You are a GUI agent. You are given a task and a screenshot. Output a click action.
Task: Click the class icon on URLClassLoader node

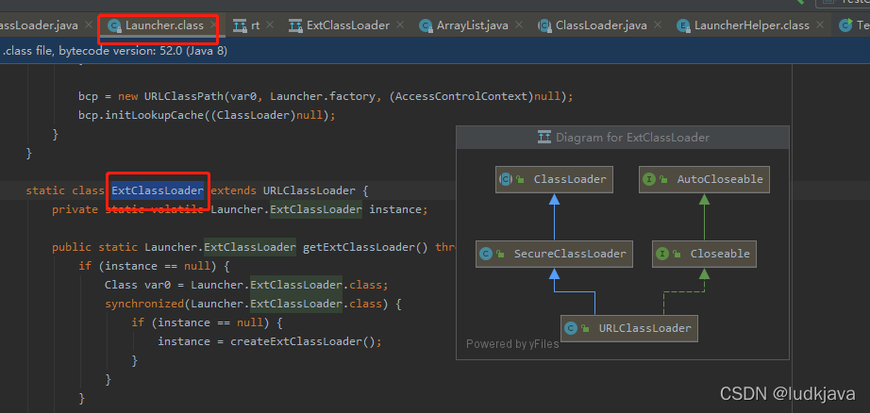point(571,328)
